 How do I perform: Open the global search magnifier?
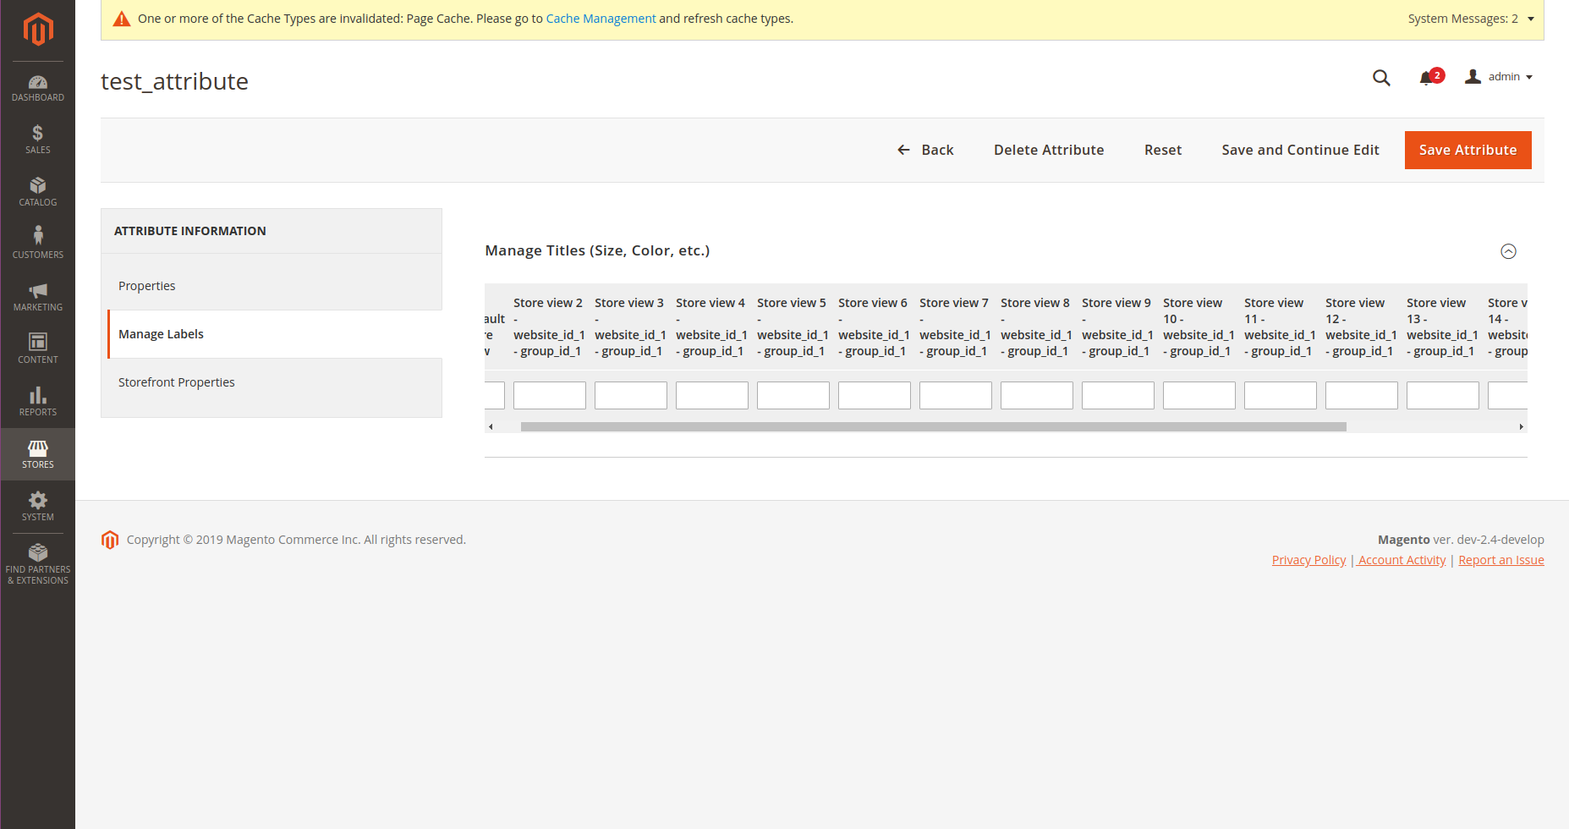coord(1381,77)
